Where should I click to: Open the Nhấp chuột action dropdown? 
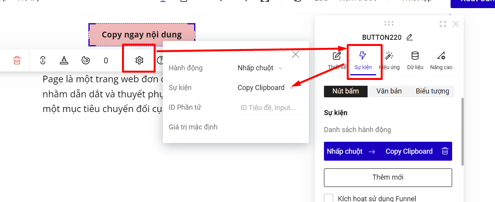click(260, 68)
